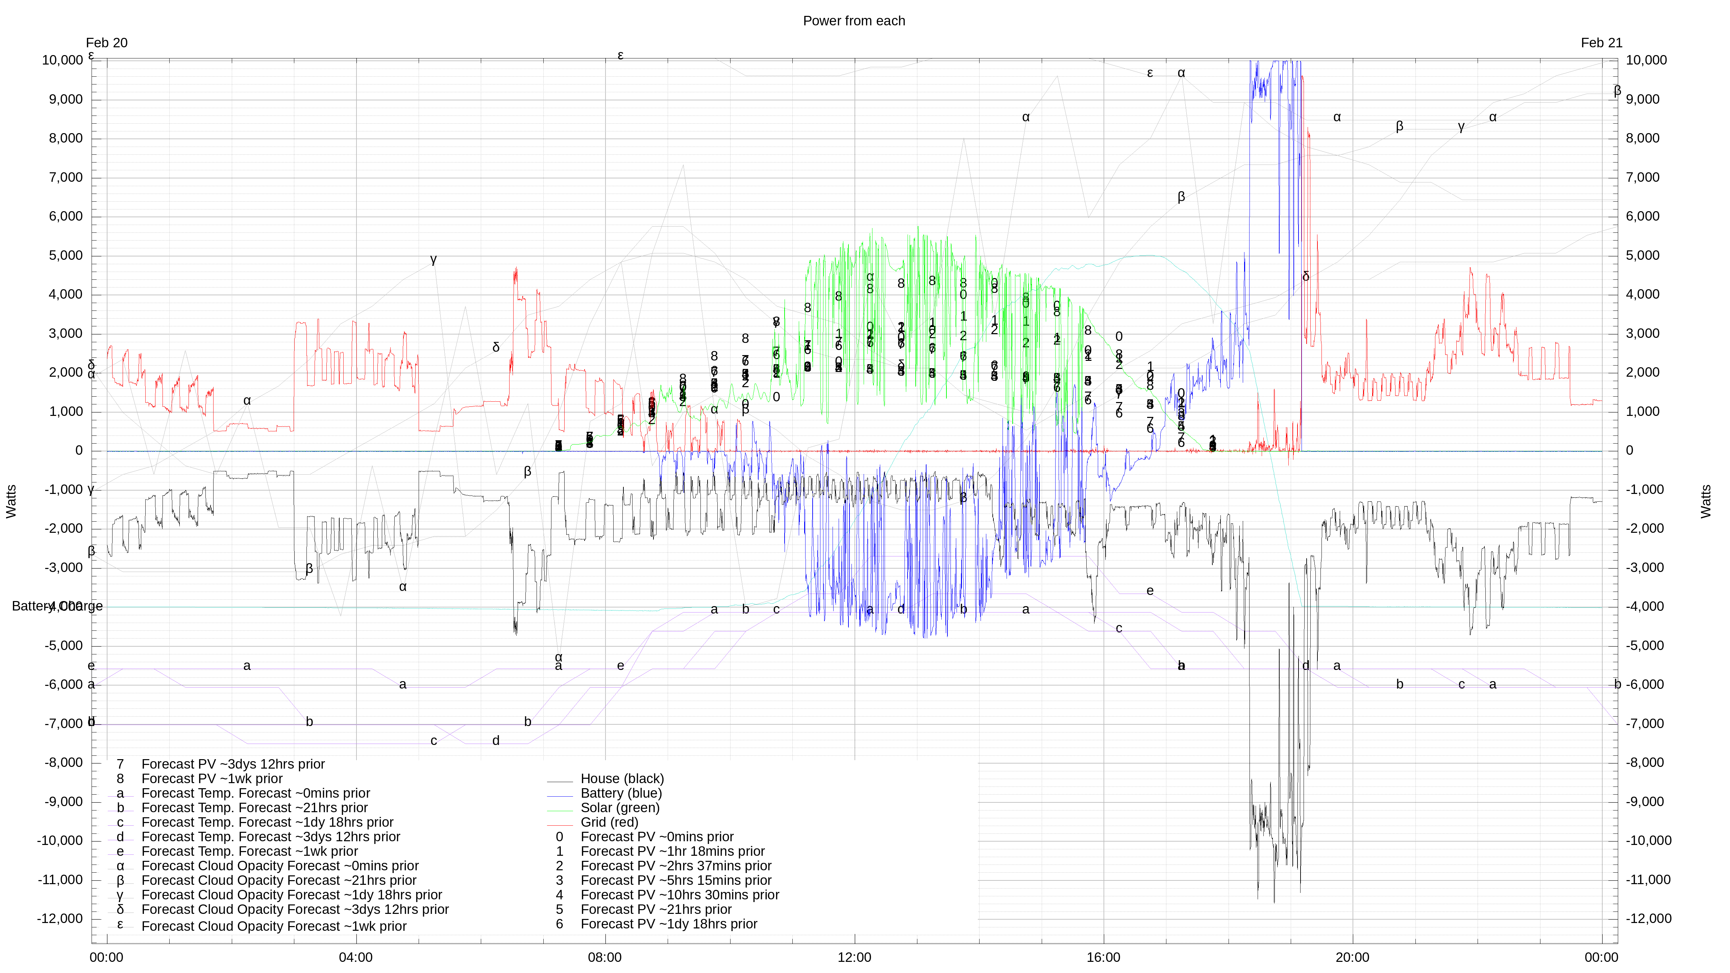Select legend entry 'Grid (red)'
Image resolution: width=1730 pixels, height=973 pixels.
click(x=609, y=823)
